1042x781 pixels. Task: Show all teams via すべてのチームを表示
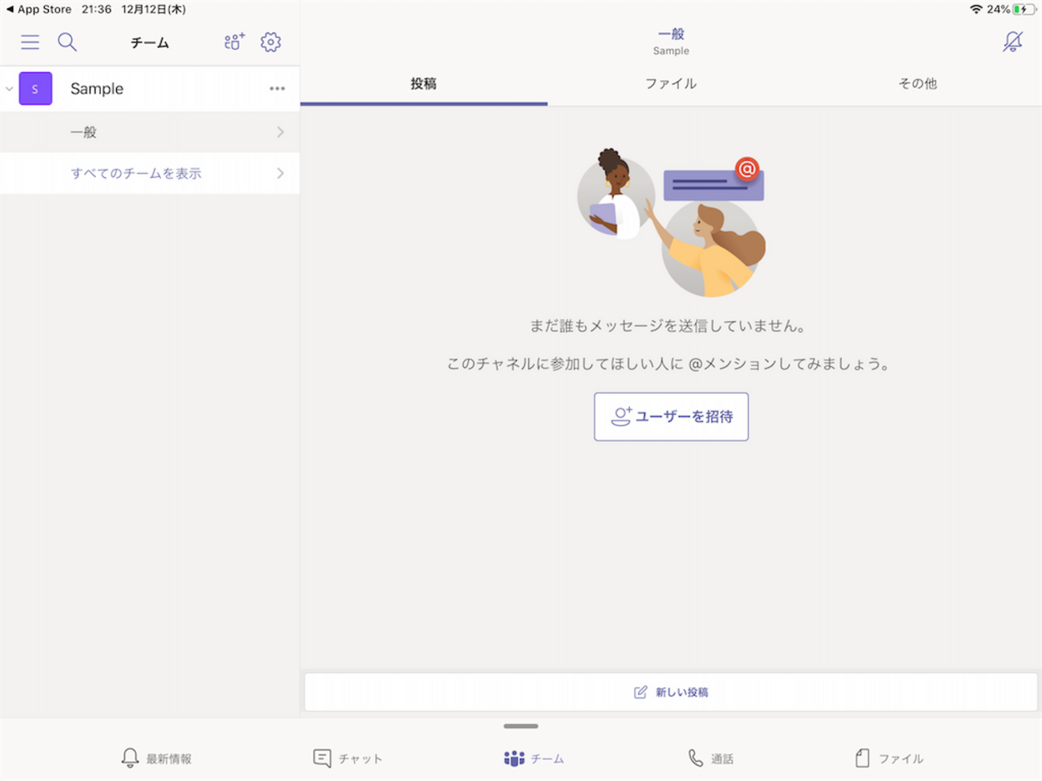coord(150,173)
